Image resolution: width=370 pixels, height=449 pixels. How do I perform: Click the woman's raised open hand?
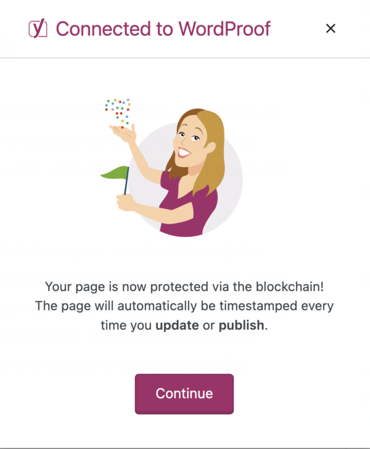click(x=123, y=131)
